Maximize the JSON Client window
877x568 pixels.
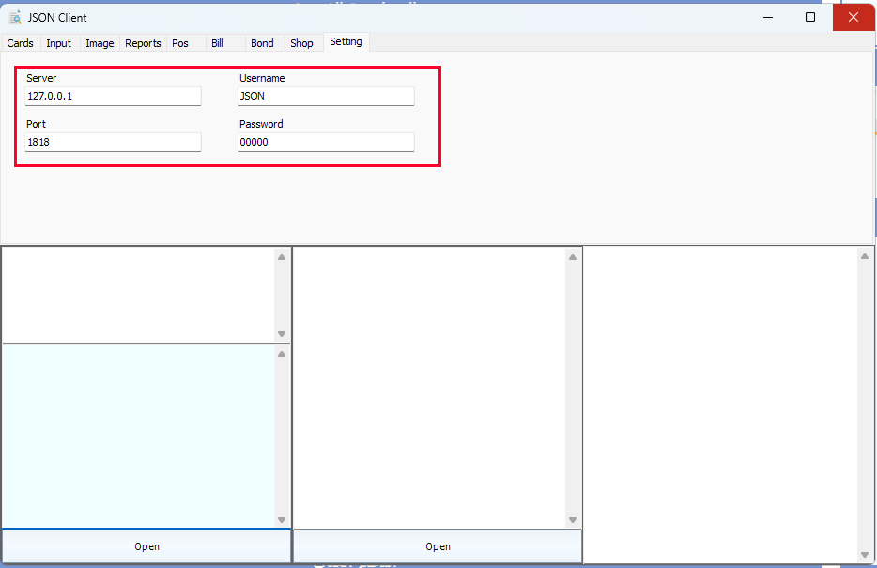[x=810, y=17]
